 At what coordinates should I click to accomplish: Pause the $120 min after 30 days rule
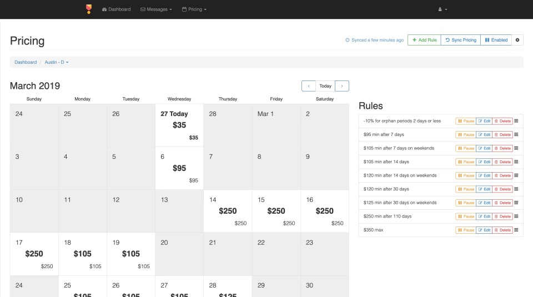(x=466, y=189)
